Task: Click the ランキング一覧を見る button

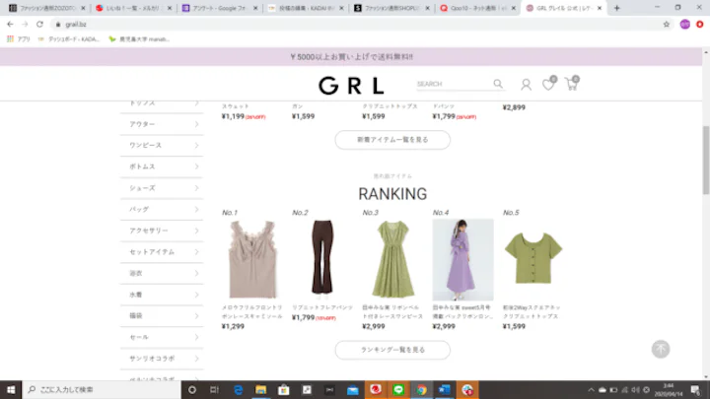Action: 392,350
